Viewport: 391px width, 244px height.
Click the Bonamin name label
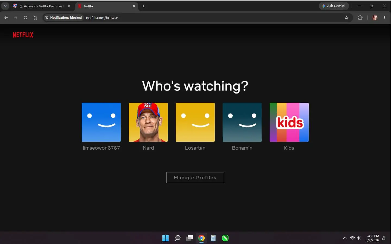pos(242,148)
